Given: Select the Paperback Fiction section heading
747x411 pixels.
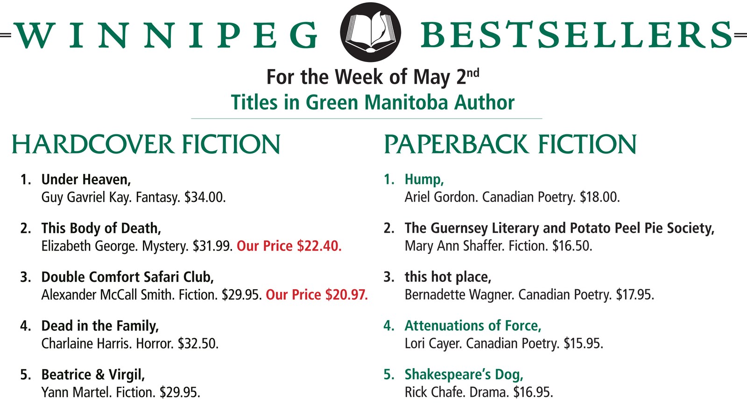Looking at the screenshot, I should 510,144.
